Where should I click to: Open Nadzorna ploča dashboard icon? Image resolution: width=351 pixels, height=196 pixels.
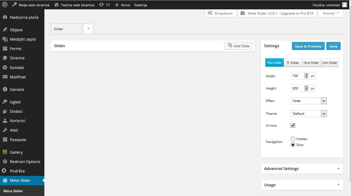coord(5,17)
